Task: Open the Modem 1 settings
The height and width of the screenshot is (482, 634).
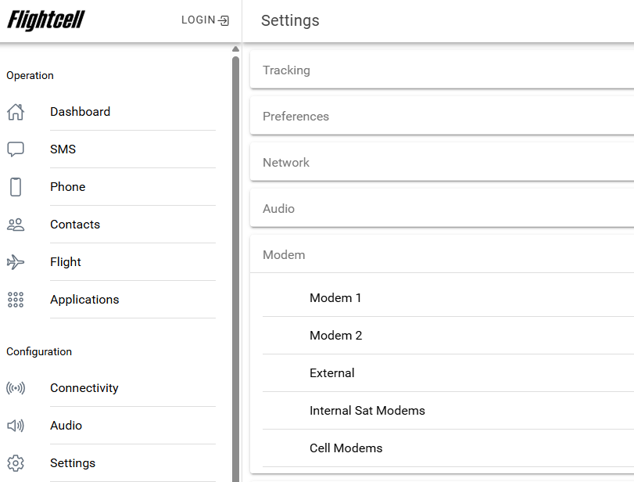Action: tap(335, 298)
